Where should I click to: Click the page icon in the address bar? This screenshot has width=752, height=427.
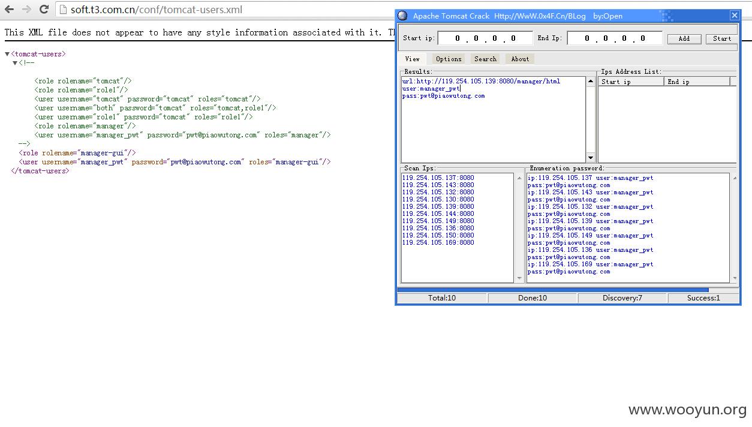tap(63, 10)
